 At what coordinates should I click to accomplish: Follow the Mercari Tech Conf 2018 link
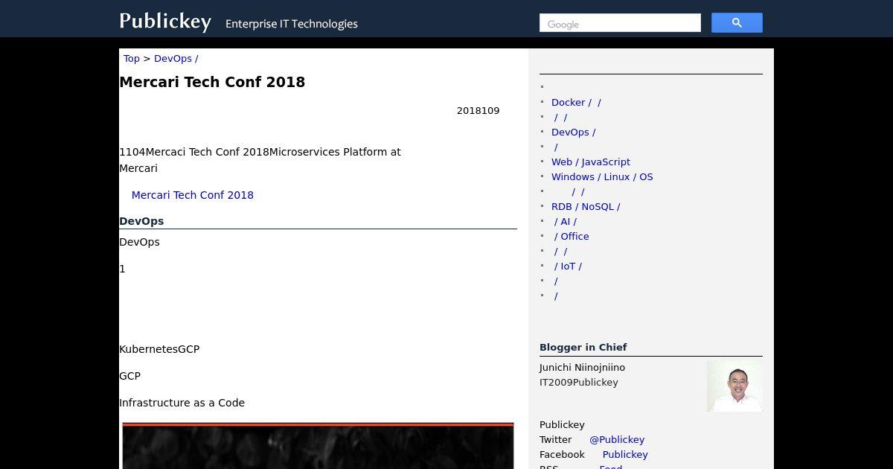point(193,195)
